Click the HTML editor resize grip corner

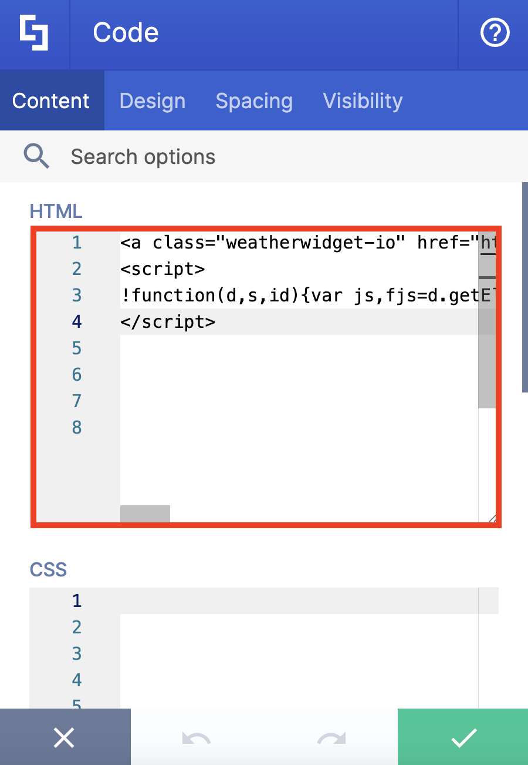tap(492, 518)
